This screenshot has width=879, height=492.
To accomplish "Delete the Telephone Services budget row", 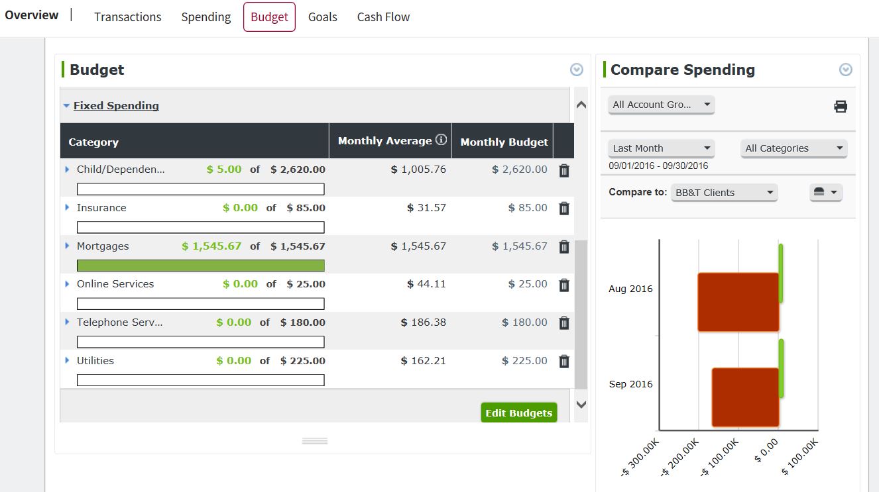I will [564, 323].
